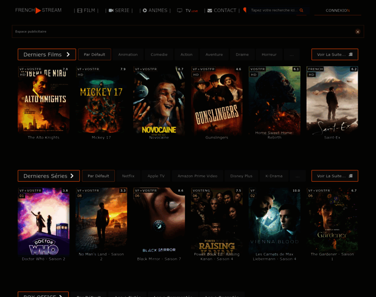Open the ANIMES menu
This screenshot has height=297, width=376.
(155, 10)
